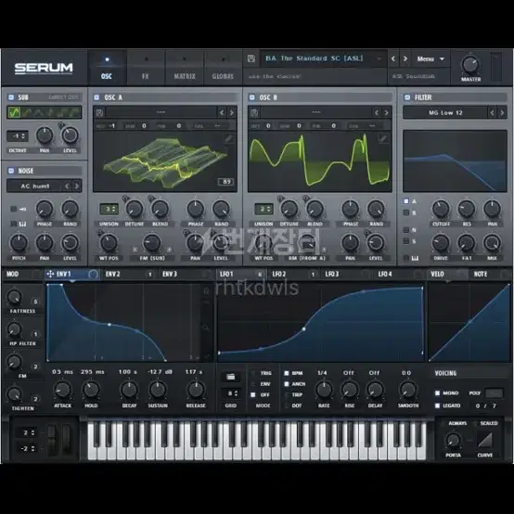Select the VELO tab

[x=447, y=274]
